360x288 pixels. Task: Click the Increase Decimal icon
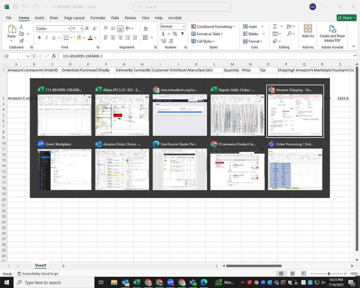pyautogui.click(x=163, y=41)
